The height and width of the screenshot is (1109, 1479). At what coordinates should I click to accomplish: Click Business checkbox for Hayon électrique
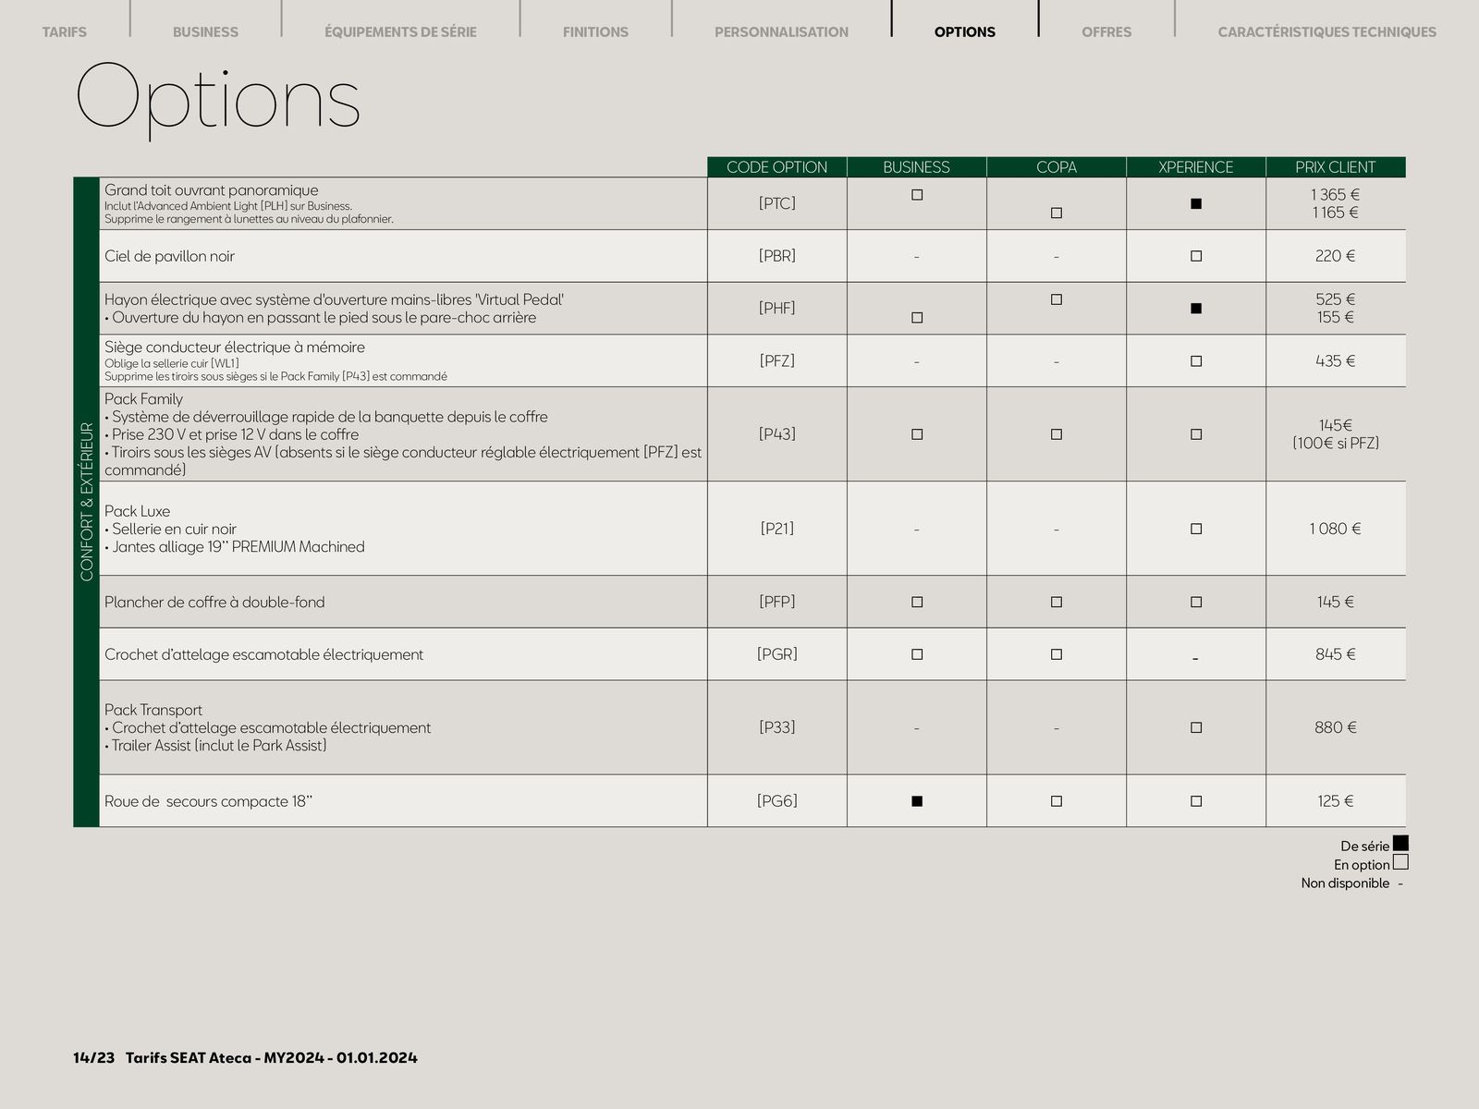coord(917,317)
